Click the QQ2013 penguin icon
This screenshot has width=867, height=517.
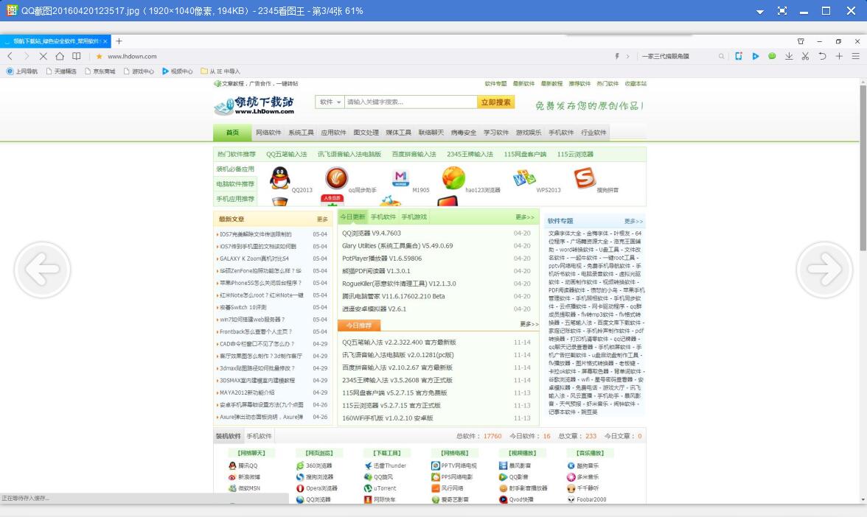[x=280, y=178]
